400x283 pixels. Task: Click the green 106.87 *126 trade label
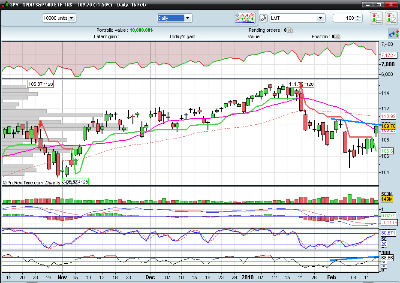(x=75, y=182)
